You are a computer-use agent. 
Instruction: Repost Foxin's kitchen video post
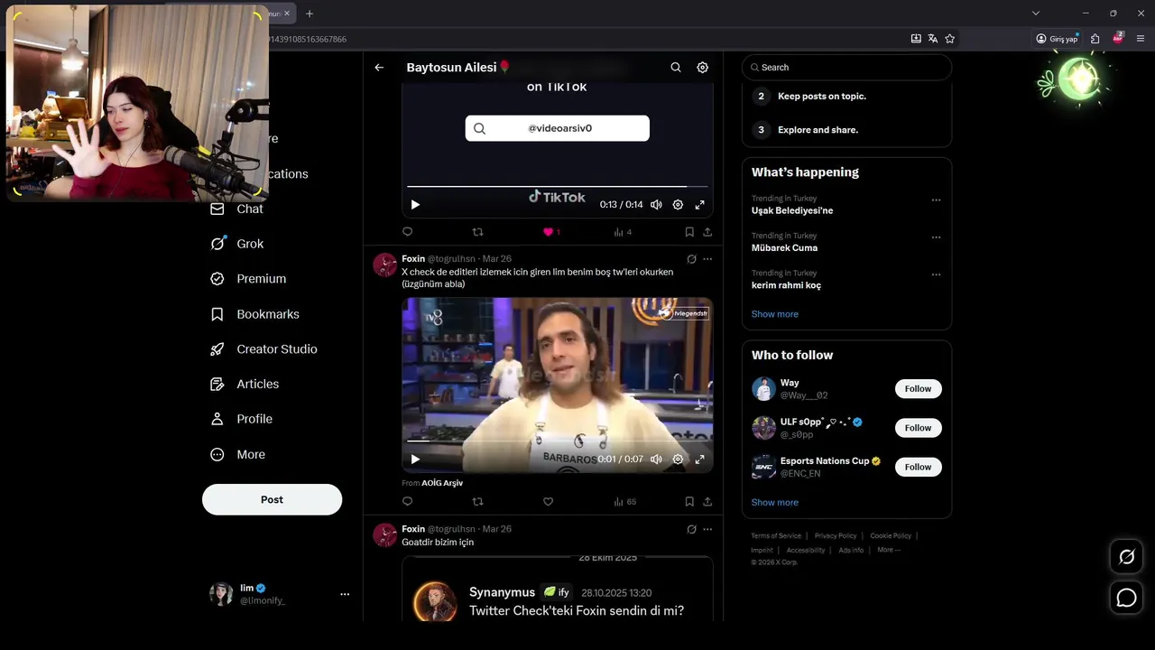coord(478,502)
